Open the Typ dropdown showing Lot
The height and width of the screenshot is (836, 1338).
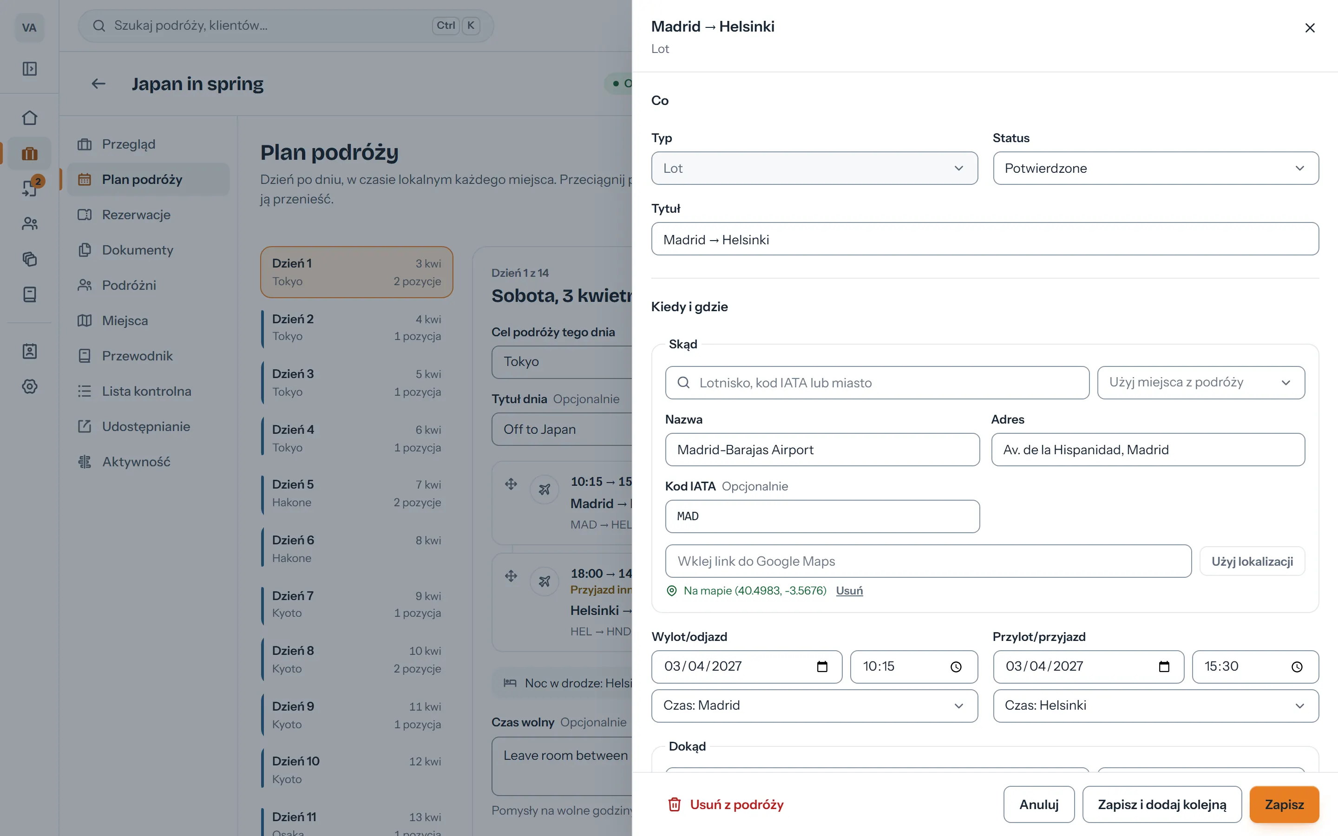click(814, 168)
